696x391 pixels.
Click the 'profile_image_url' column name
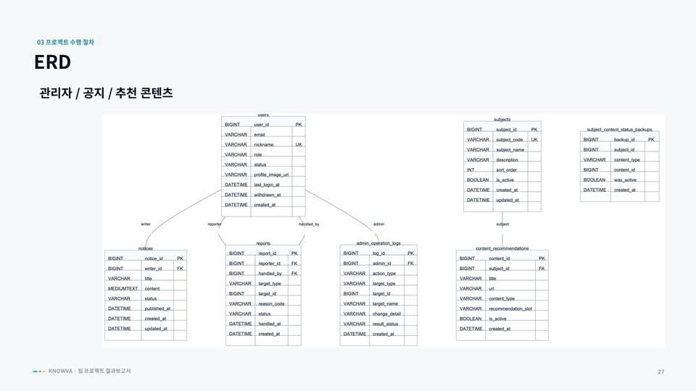click(271, 175)
